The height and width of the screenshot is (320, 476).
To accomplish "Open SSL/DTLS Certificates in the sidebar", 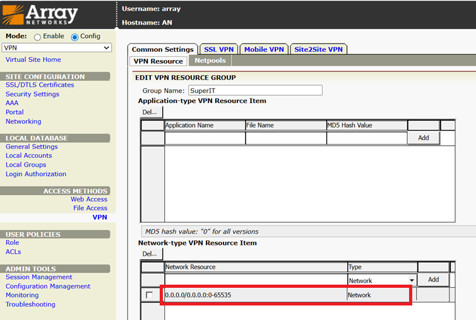I will pos(40,85).
